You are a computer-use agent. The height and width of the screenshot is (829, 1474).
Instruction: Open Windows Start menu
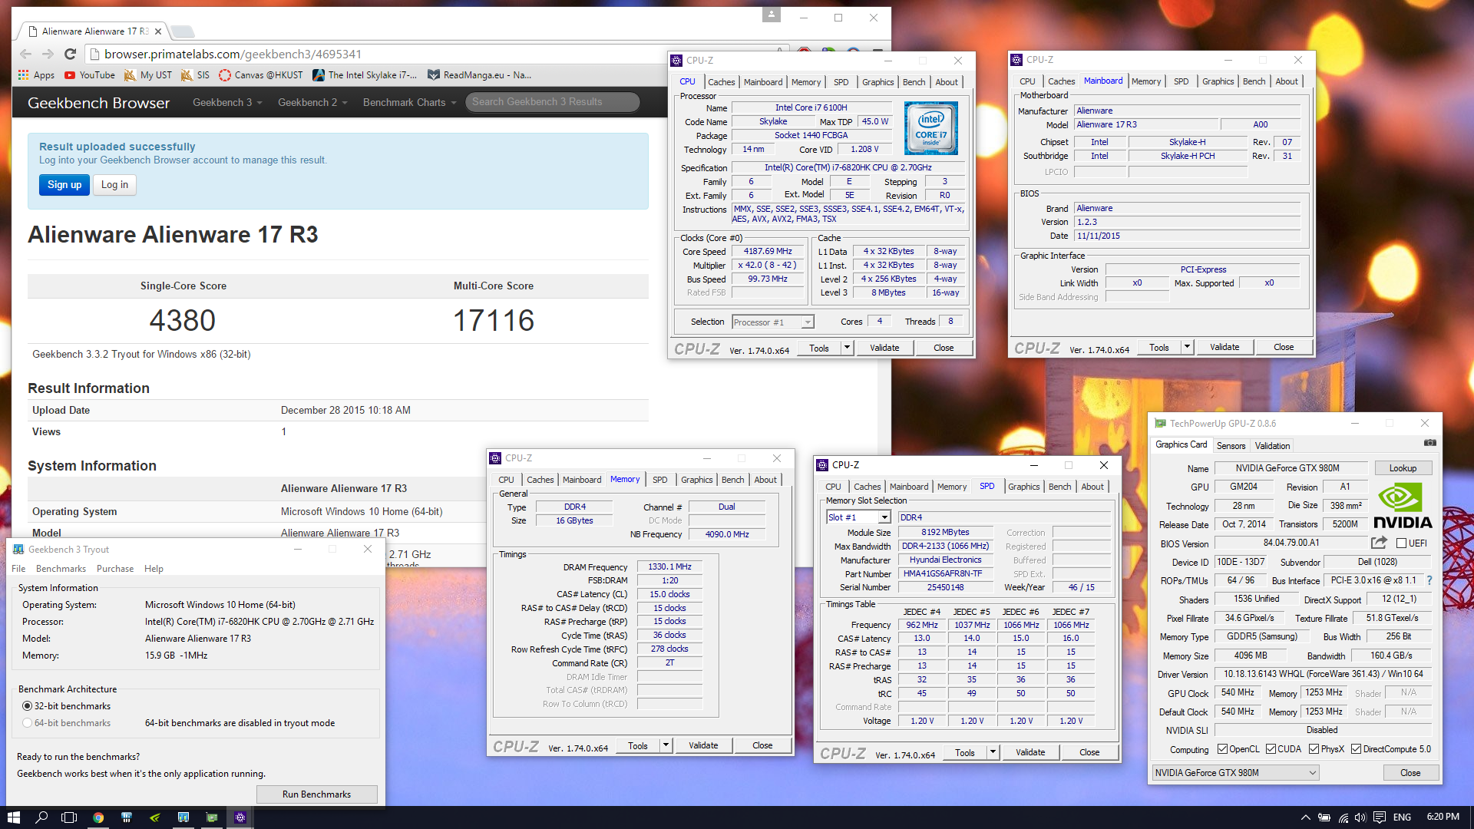click(x=13, y=817)
